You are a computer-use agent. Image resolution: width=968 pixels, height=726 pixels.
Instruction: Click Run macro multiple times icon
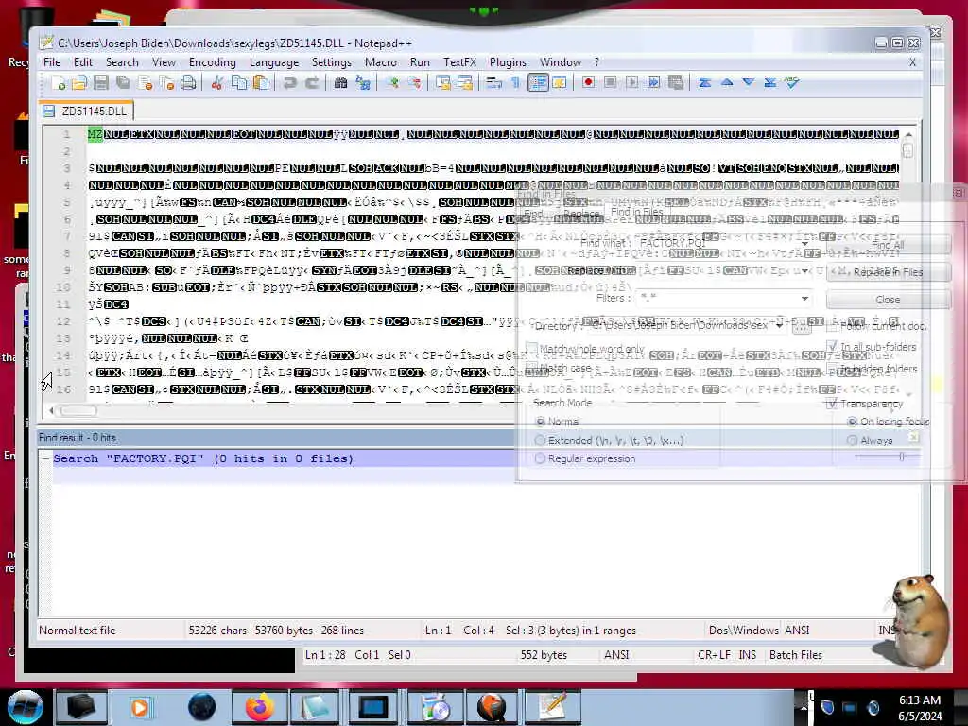click(x=653, y=82)
